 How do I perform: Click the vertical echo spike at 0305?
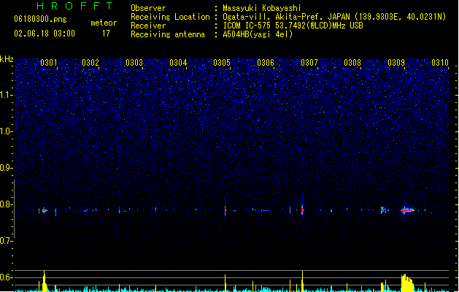click(x=225, y=209)
